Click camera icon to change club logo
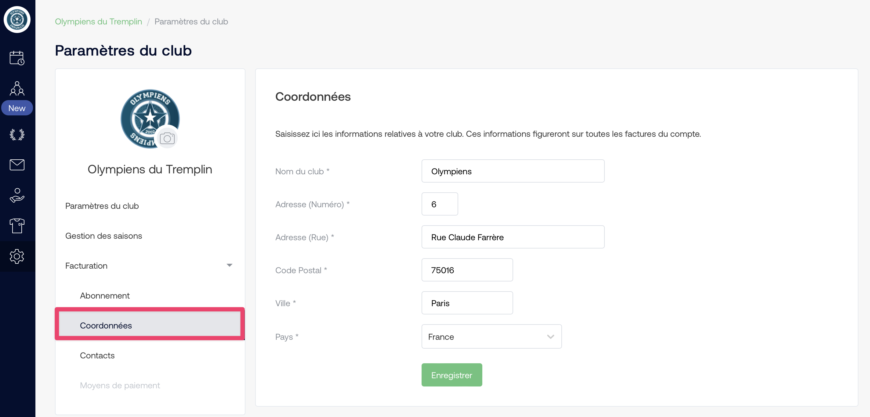This screenshot has width=870, height=417. coord(167,138)
